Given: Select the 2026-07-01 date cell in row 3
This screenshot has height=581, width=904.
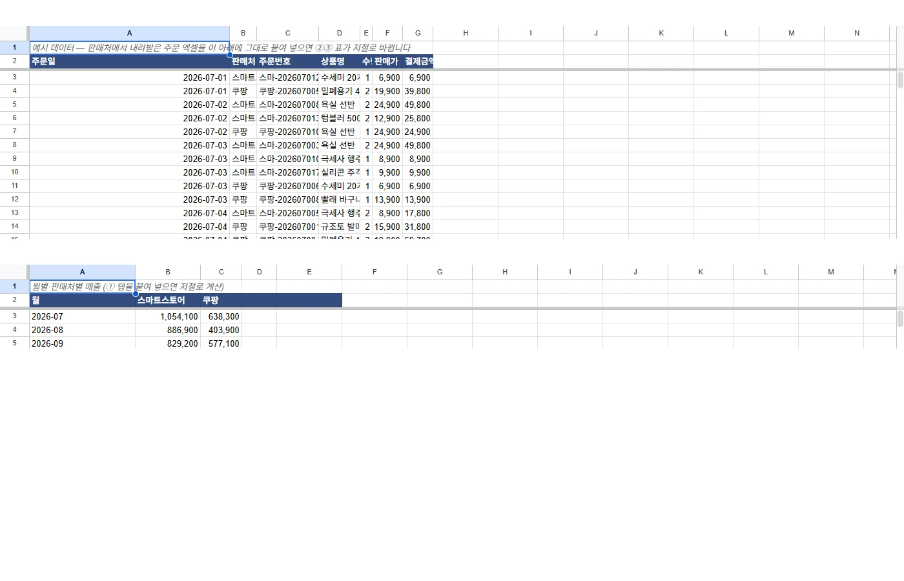Looking at the screenshot, I should tap(130, 77).
